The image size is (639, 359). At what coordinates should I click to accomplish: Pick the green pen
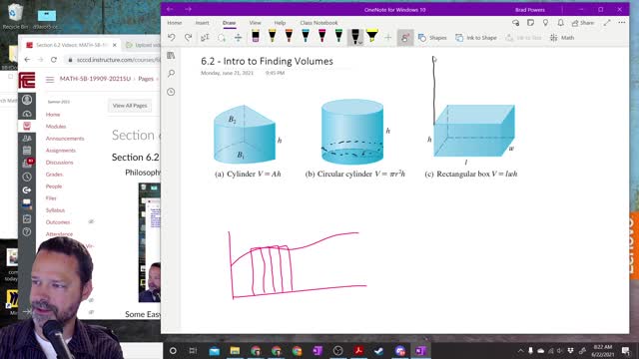pyautogui.click(x=338, y=36)
